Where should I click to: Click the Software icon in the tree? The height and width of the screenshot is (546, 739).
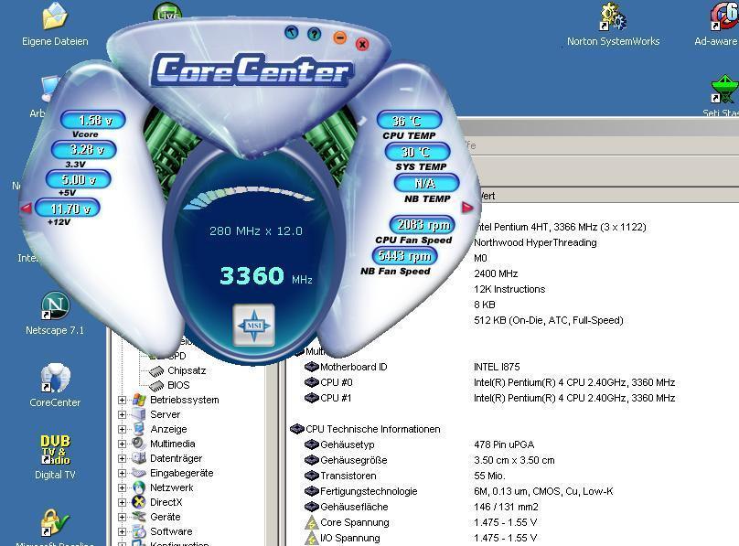point(139,531)
